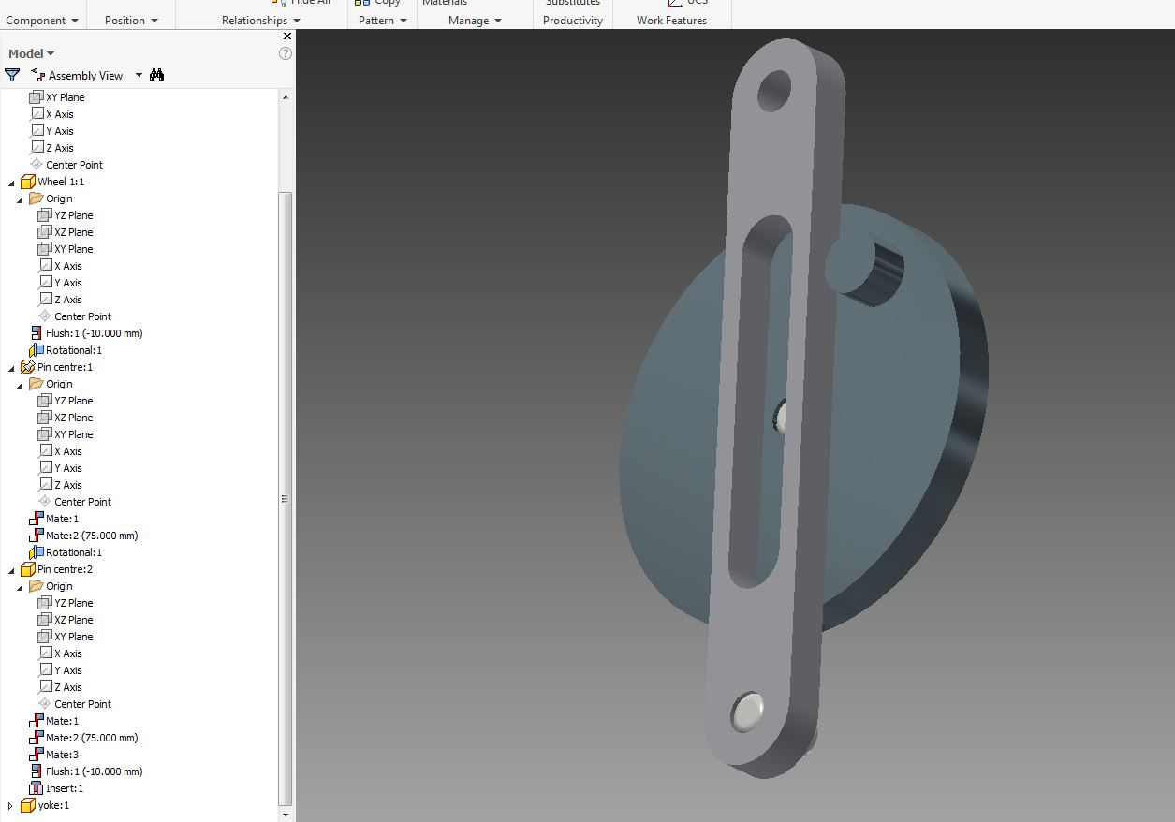Click the browser filter icon

coord(11,75)
